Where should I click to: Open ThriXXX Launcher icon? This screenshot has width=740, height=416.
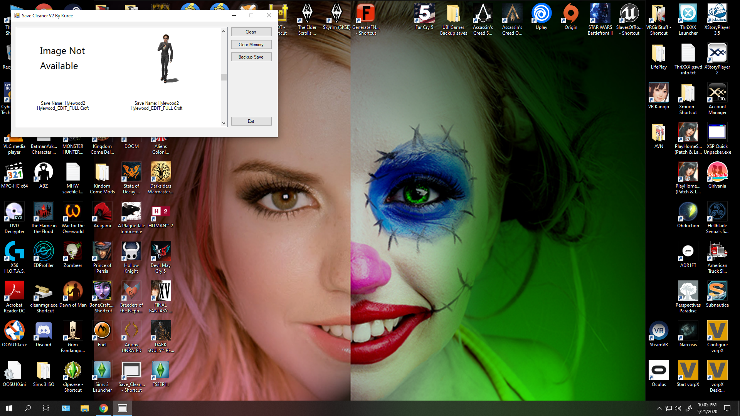tap(688, 19)
